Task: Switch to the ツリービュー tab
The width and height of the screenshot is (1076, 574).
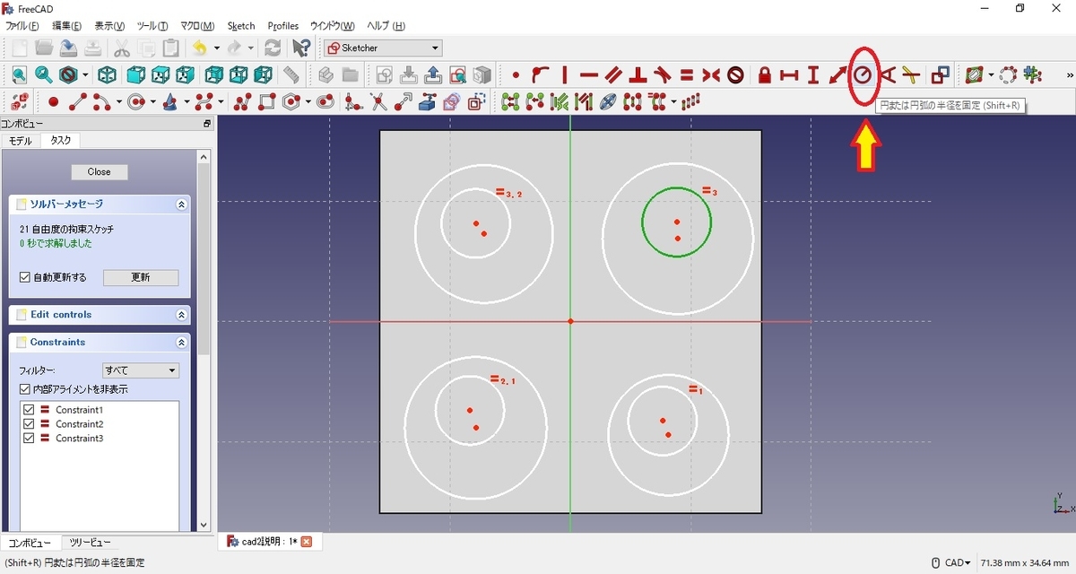Action: (91, 543)
